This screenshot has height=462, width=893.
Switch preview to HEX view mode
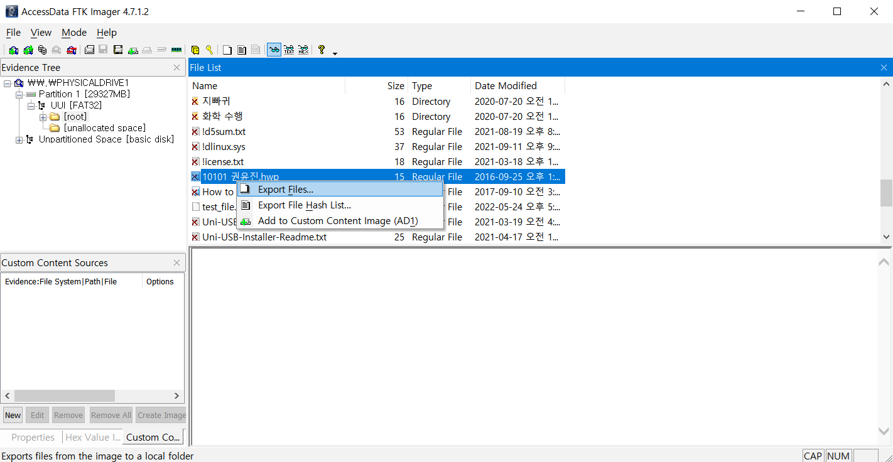tap(303, 50)
